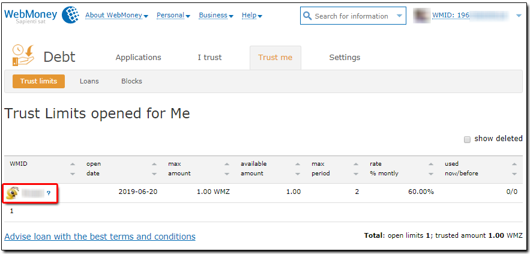
Task: Switch to the I trust tab
Action: pyautogui.click(x=209, y=58)
